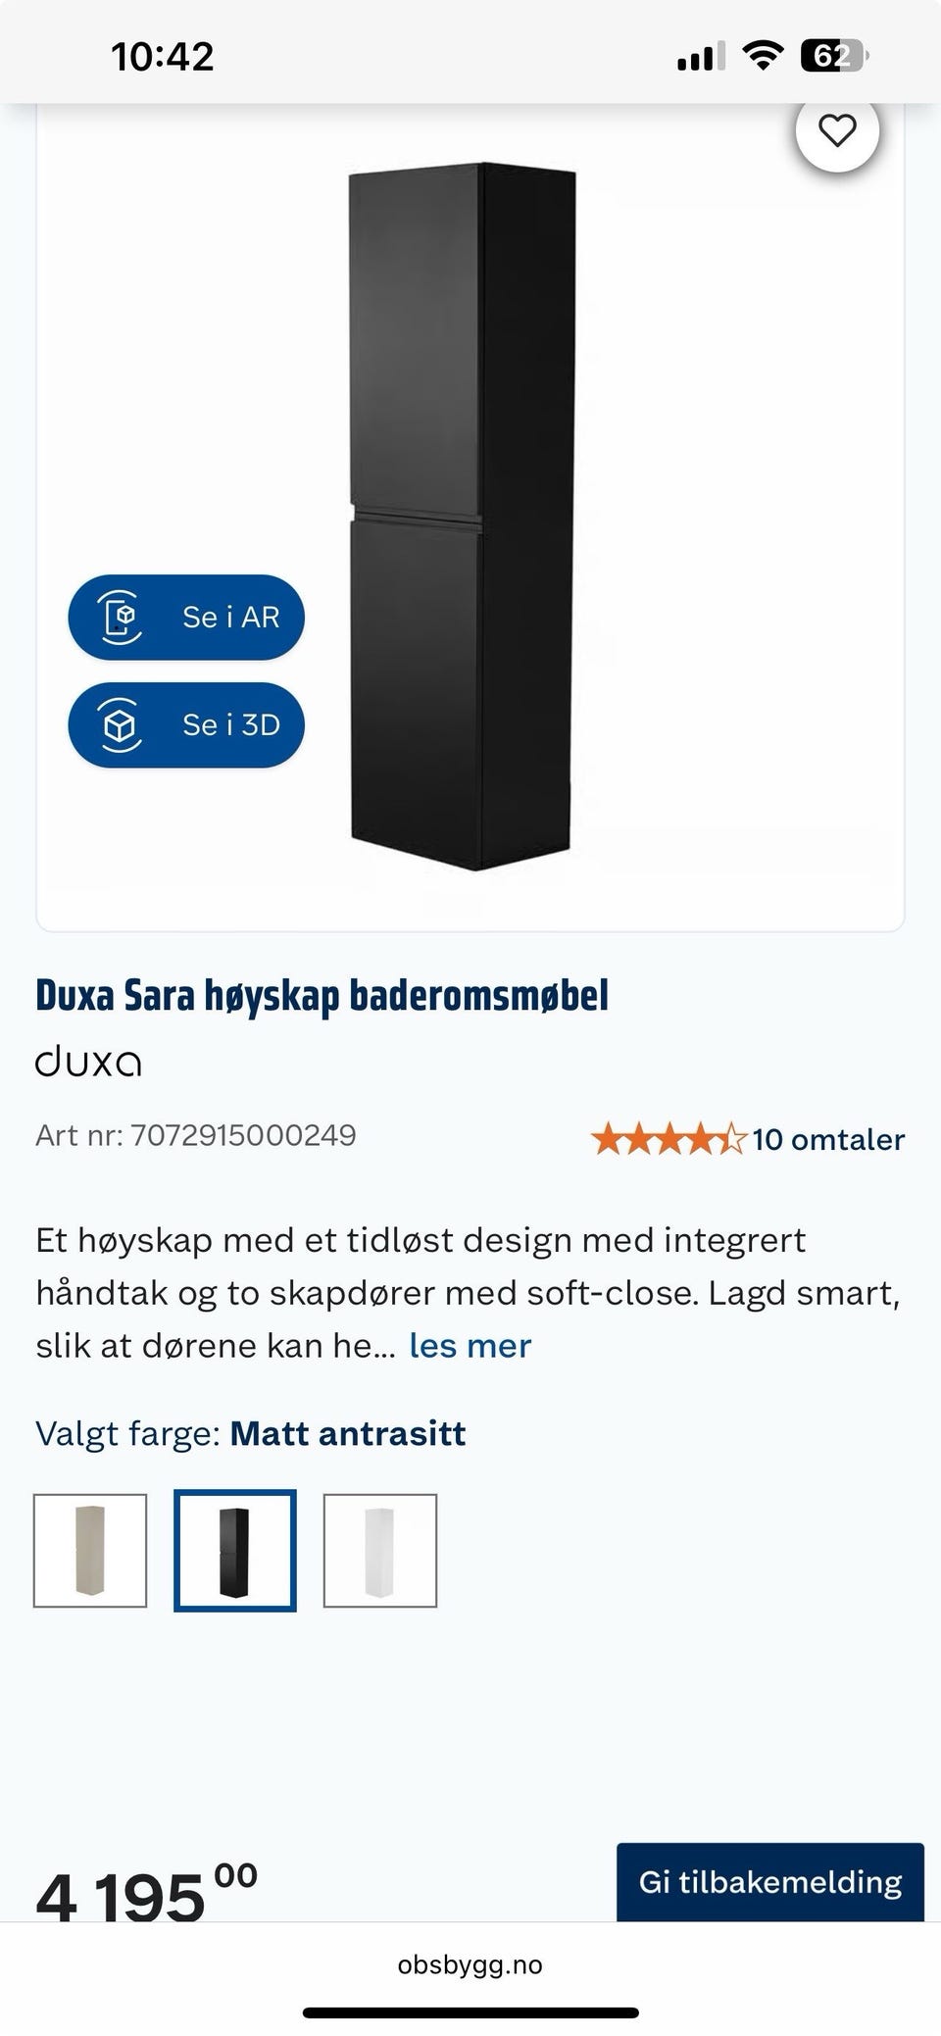
Task: Tap the main black cabinet image
Action: pos(463,517)
